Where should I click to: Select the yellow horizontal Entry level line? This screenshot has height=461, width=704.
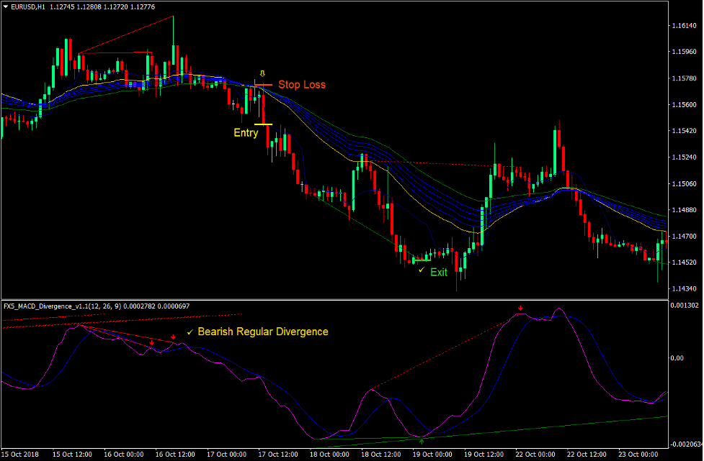click(262, 124)
